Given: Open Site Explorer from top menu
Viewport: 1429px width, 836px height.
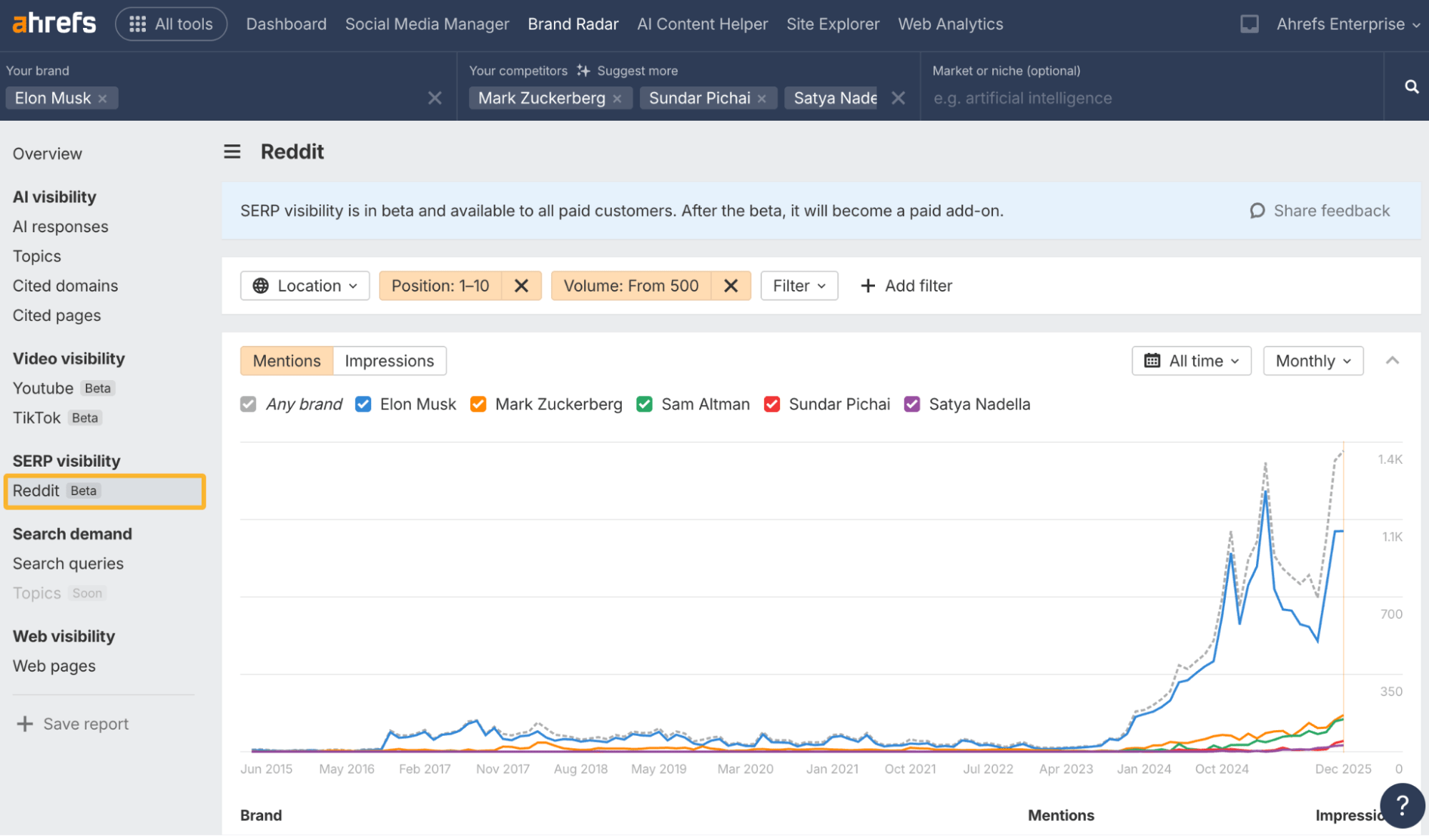Looking at the screenshot, I should click(833, 24).
